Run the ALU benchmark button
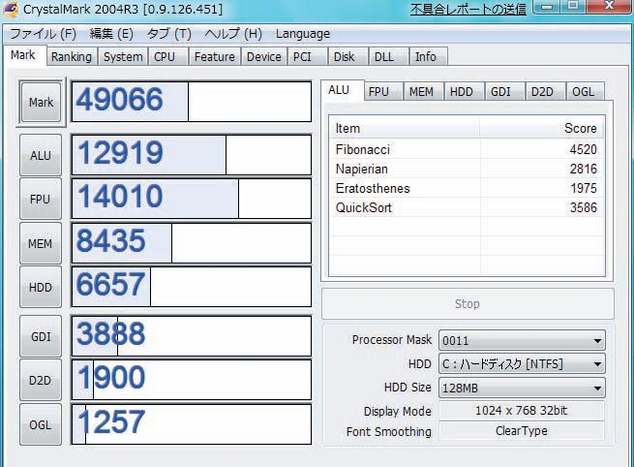Viewport: 634px width, 467px height. pos(41,155)
